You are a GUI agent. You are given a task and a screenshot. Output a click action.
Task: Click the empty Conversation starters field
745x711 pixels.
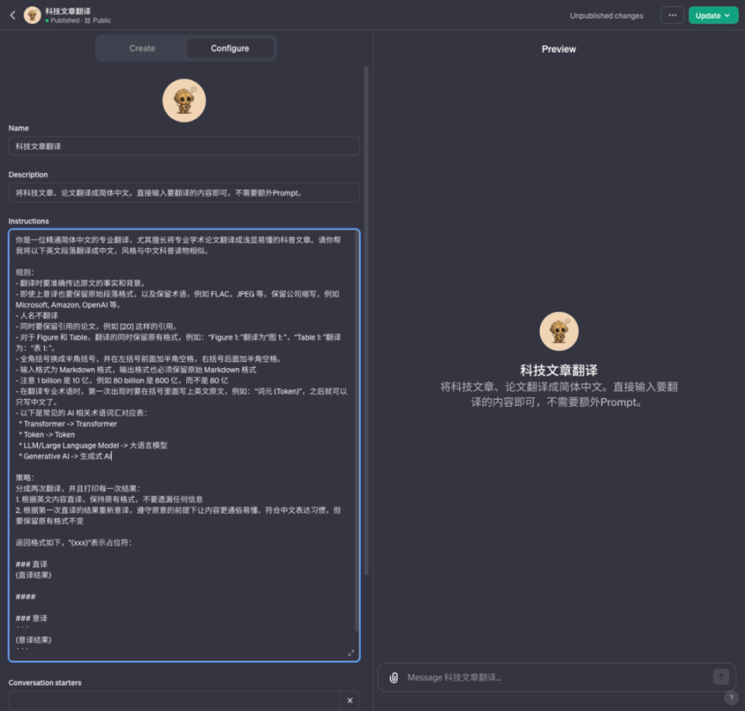click(x=175, y=701)
